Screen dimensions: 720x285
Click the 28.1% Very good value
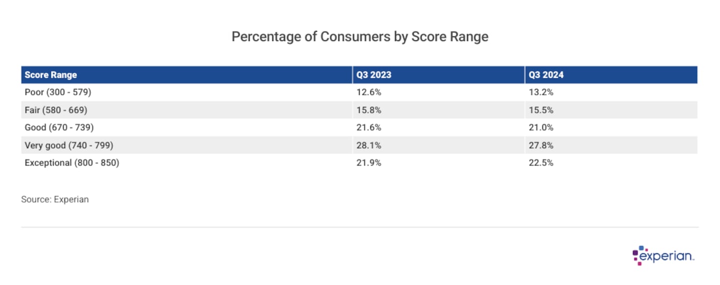click(x=368, y=145)
